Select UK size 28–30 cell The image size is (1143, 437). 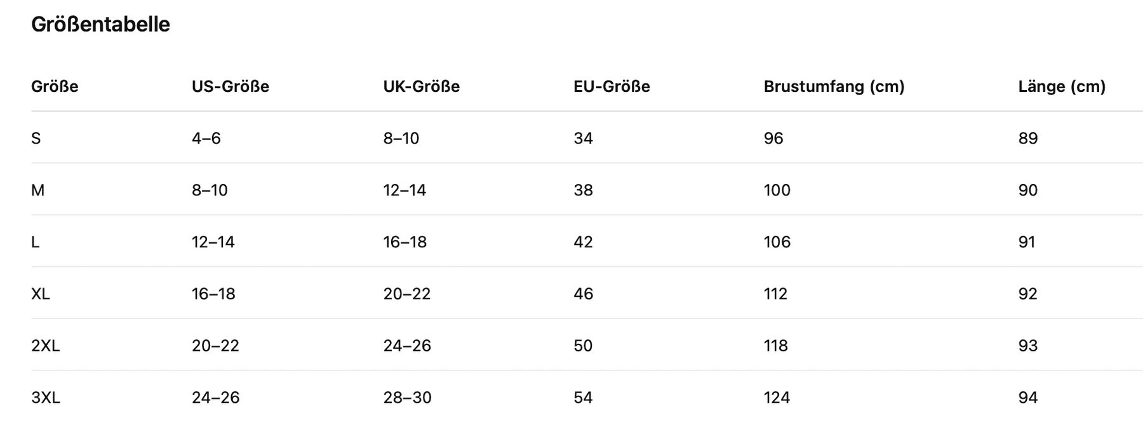tap(407, 398)
